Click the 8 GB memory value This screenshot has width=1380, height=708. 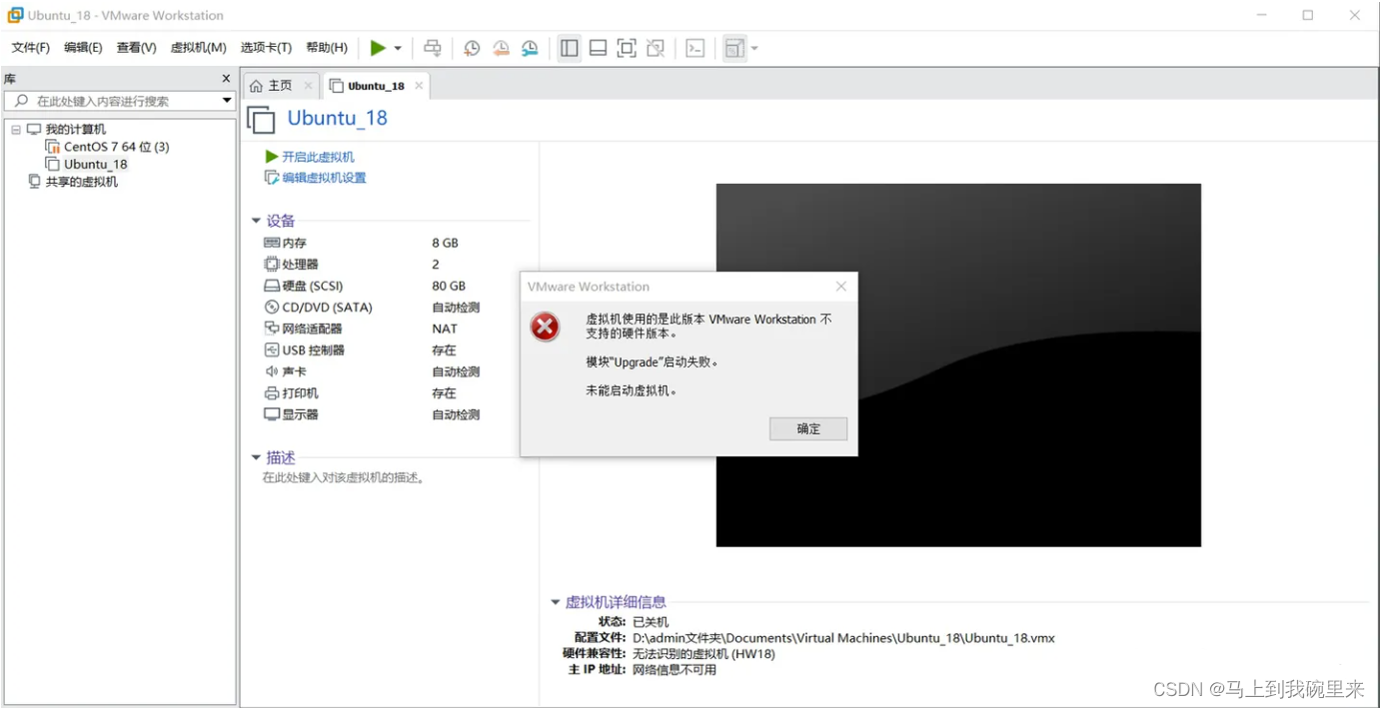point(445,243)
